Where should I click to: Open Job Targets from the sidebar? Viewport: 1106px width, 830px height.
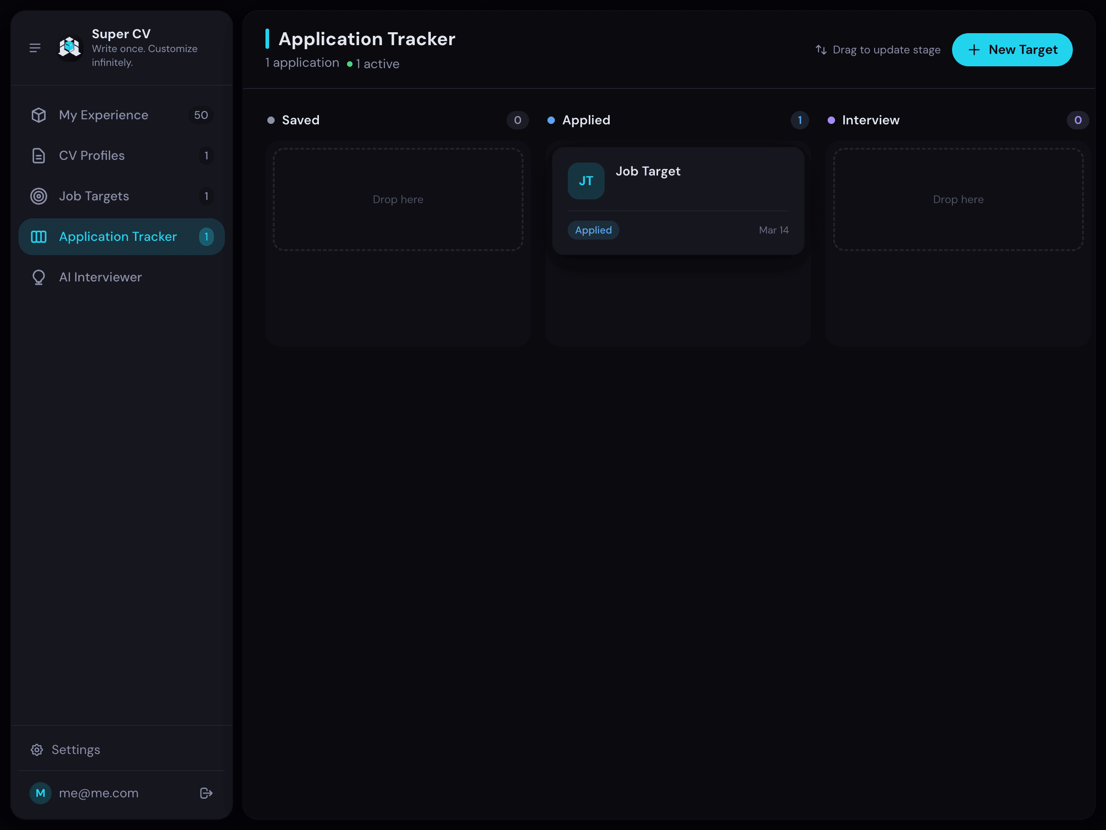94,196
